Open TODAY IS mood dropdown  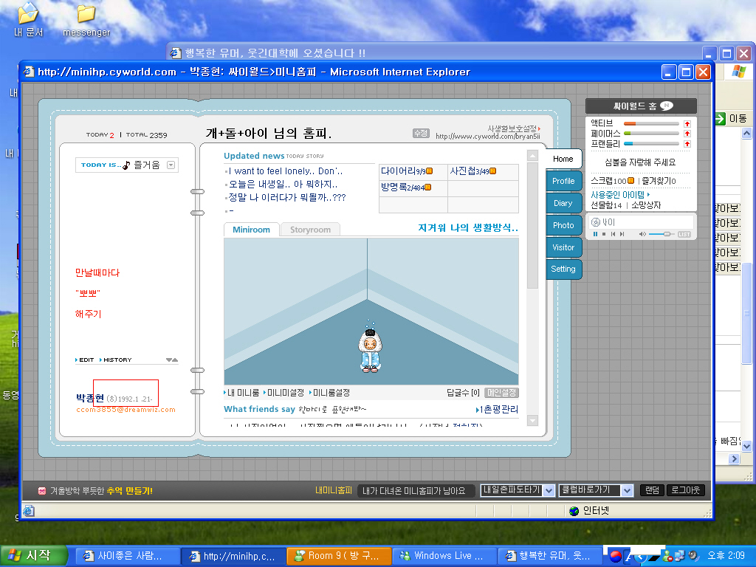(171, 165)
